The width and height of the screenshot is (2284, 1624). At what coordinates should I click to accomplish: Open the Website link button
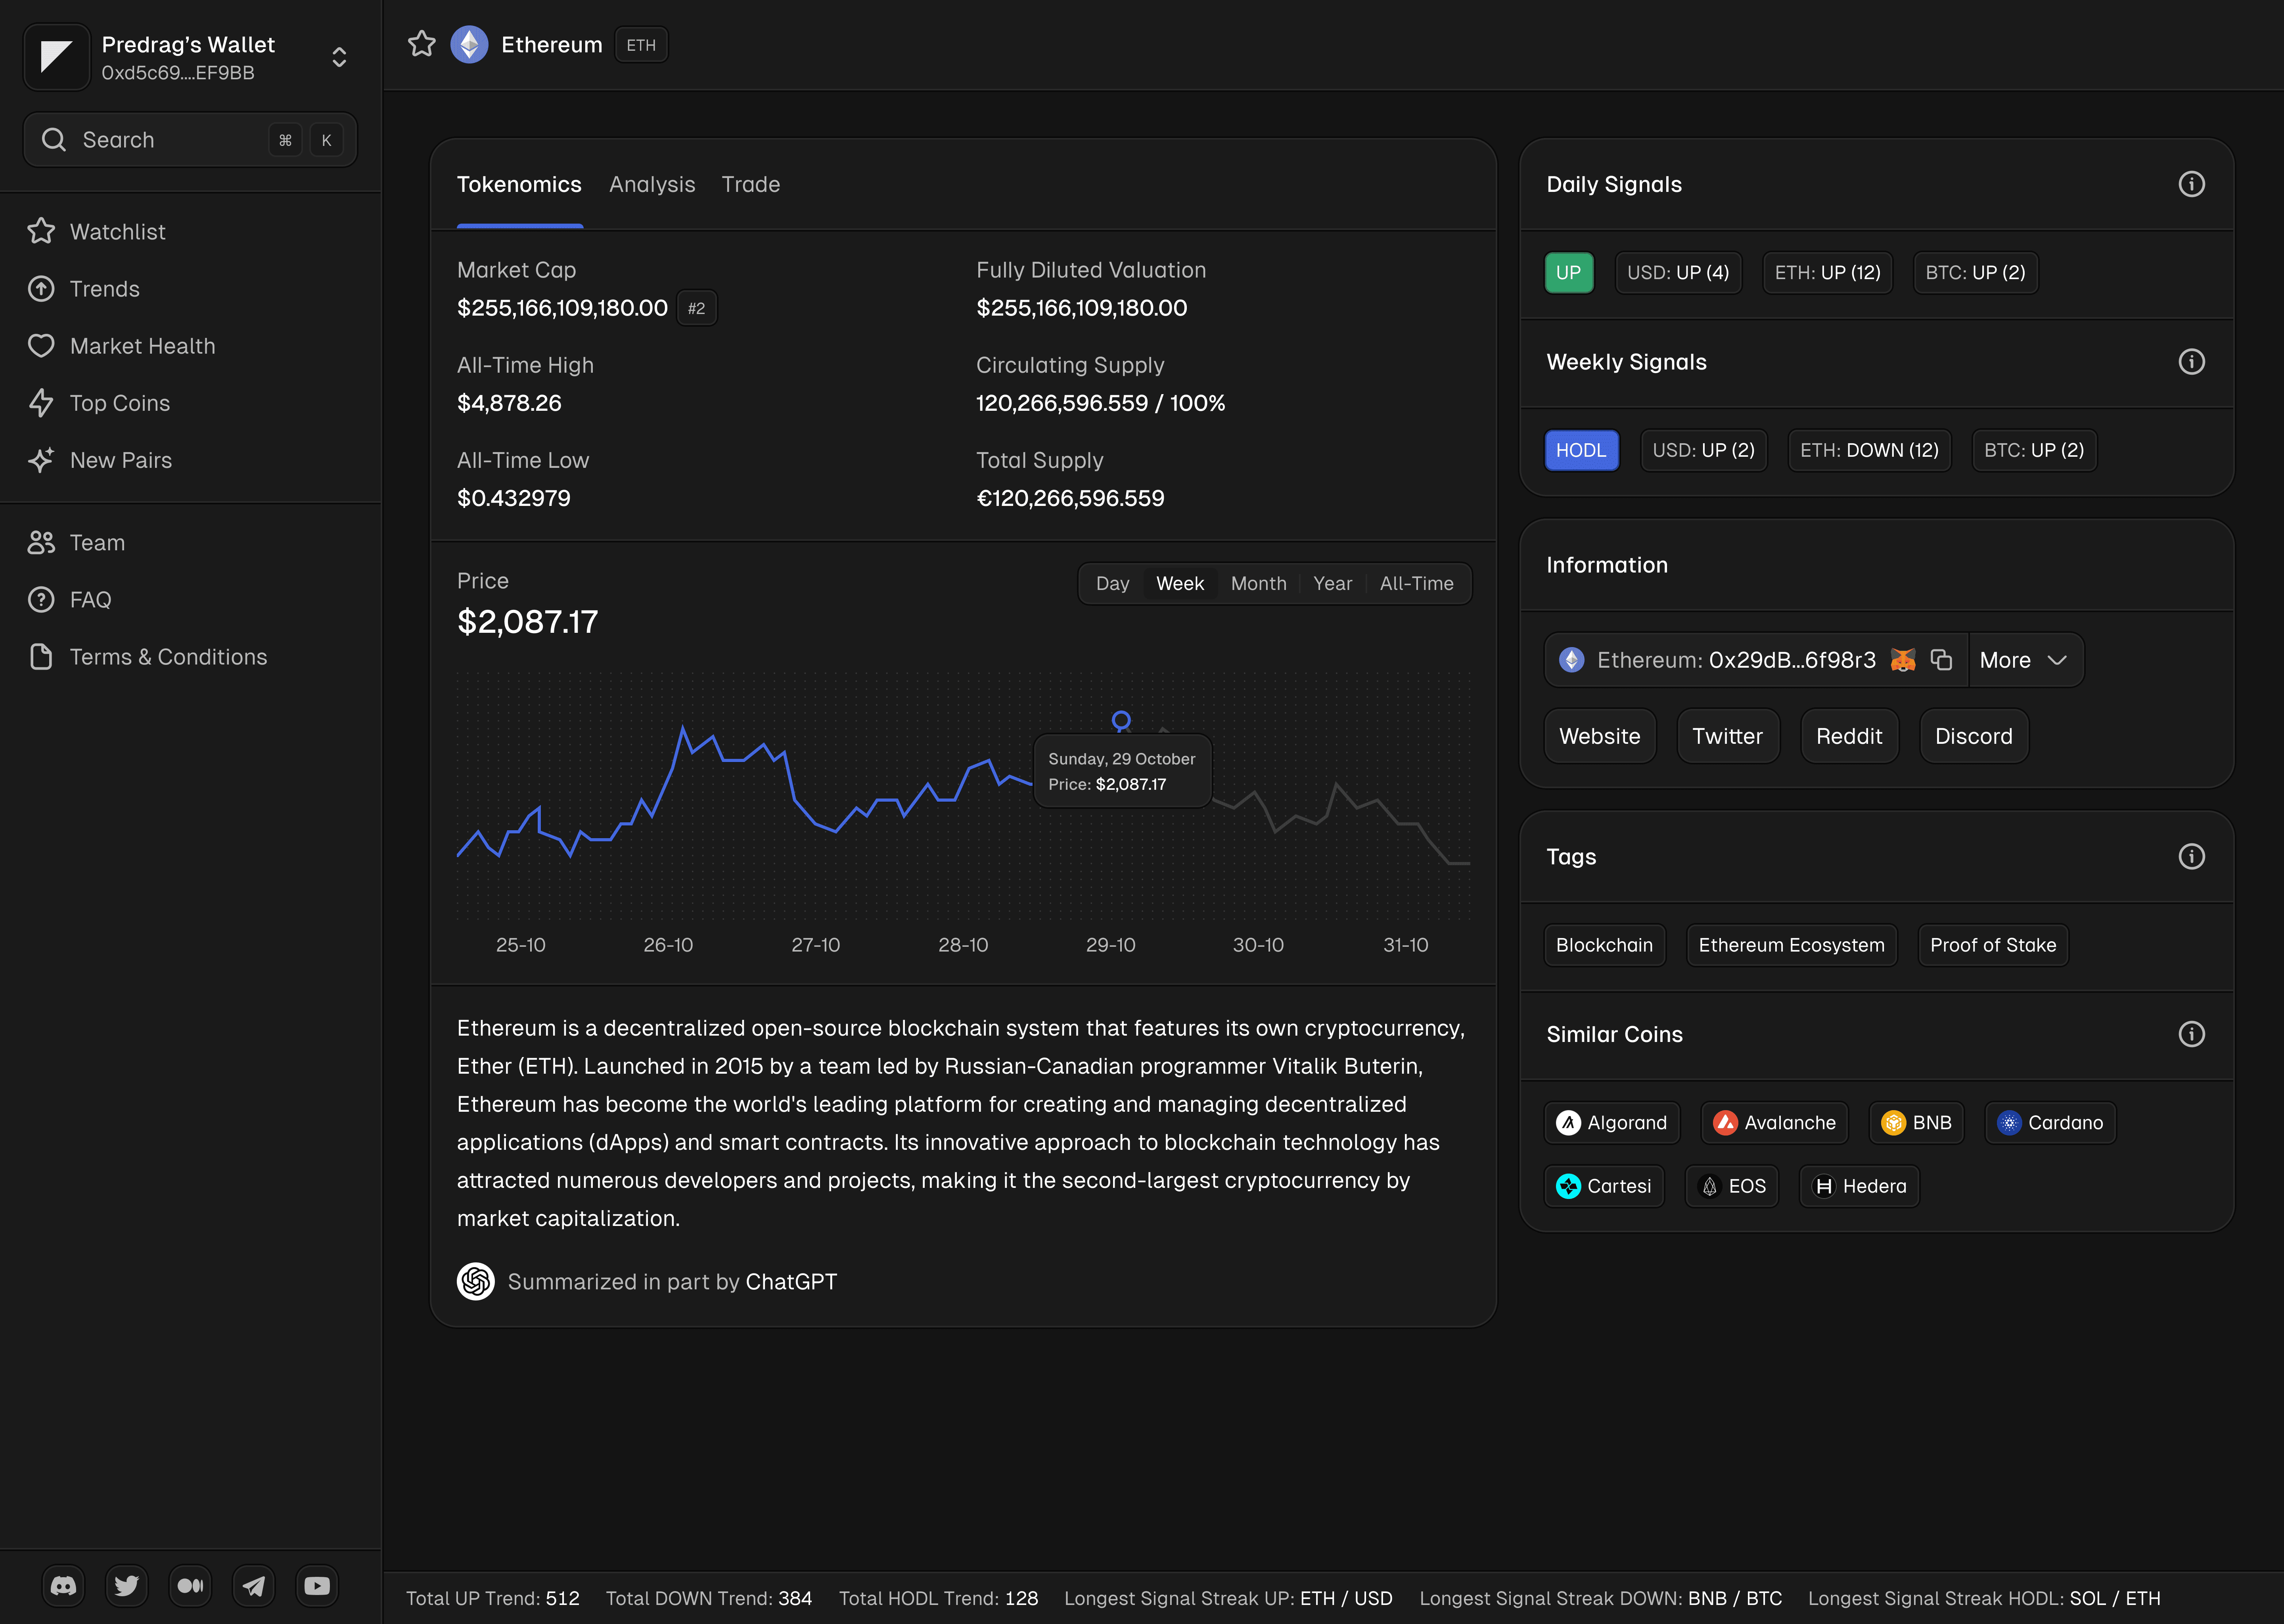(1599, 736)
